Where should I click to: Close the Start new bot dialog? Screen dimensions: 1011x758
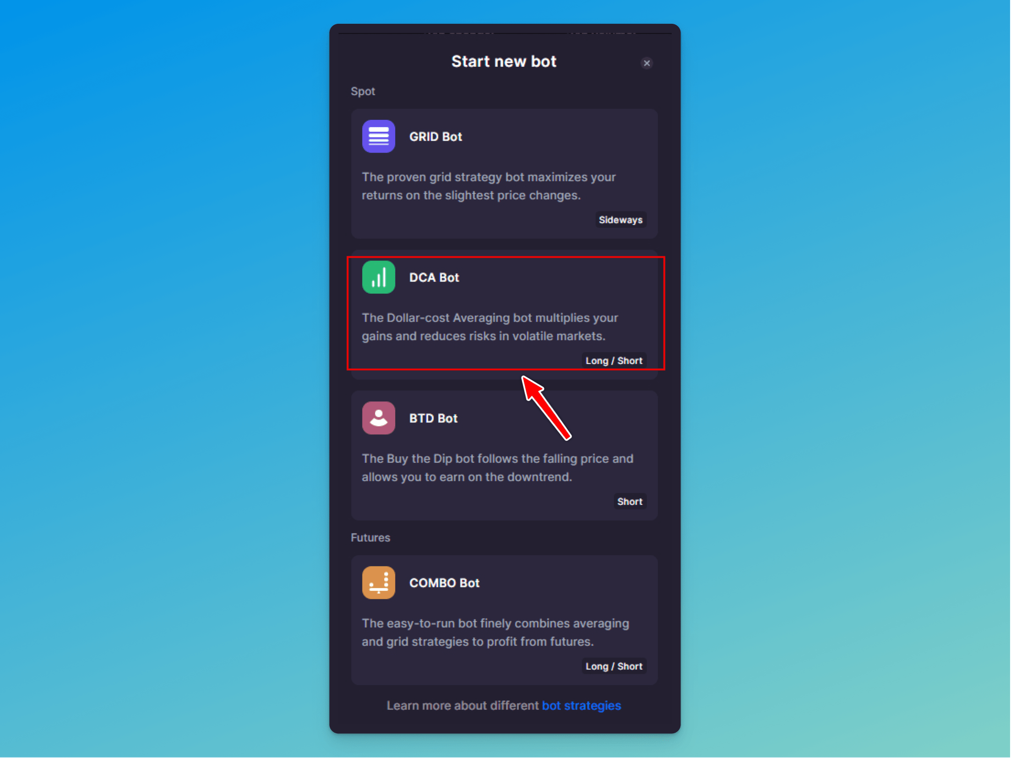pyautogui.click(x=647, y=63)
